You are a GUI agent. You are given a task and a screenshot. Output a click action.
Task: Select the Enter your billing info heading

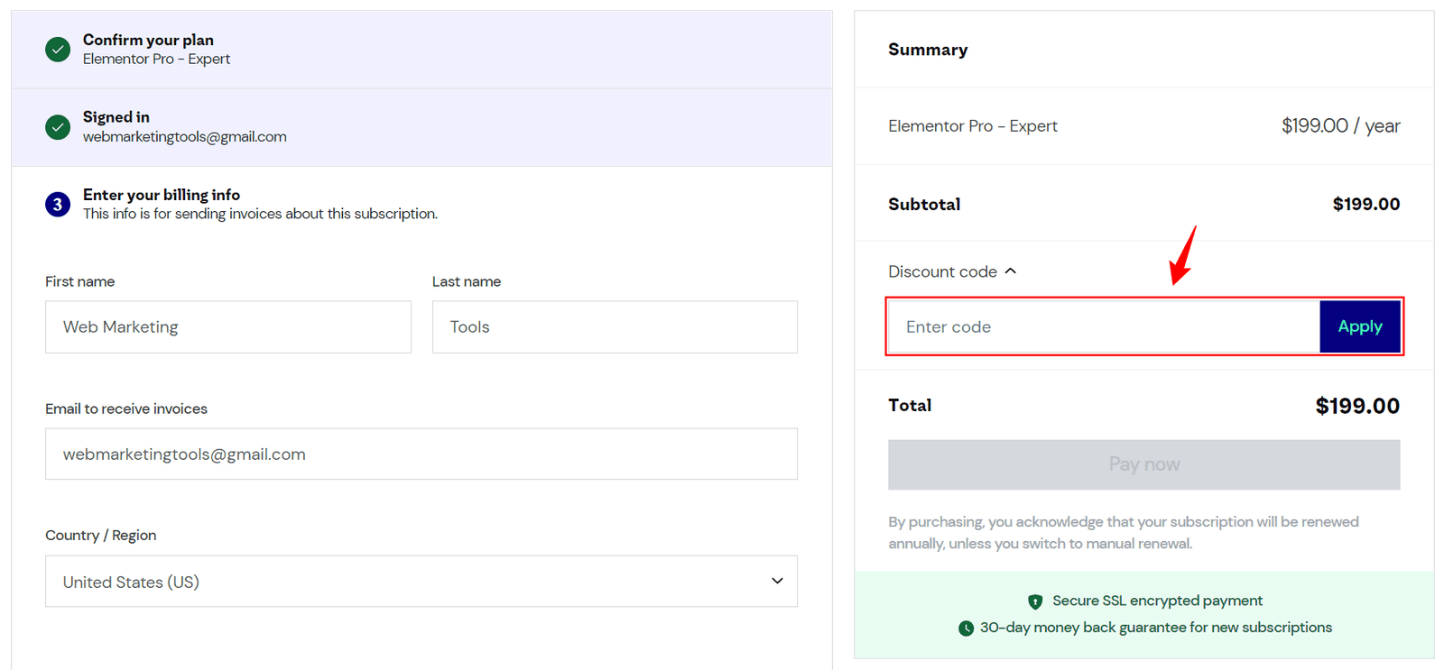[x=162, y=195]
